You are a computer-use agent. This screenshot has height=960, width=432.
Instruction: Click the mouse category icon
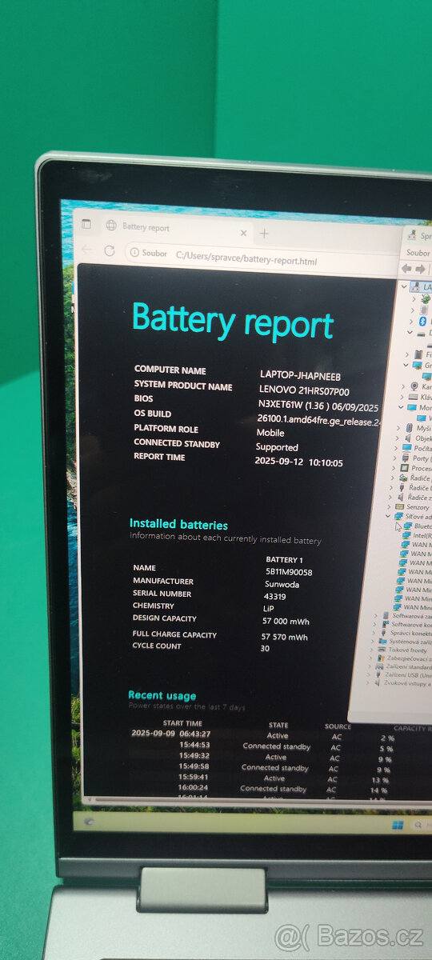409,428
